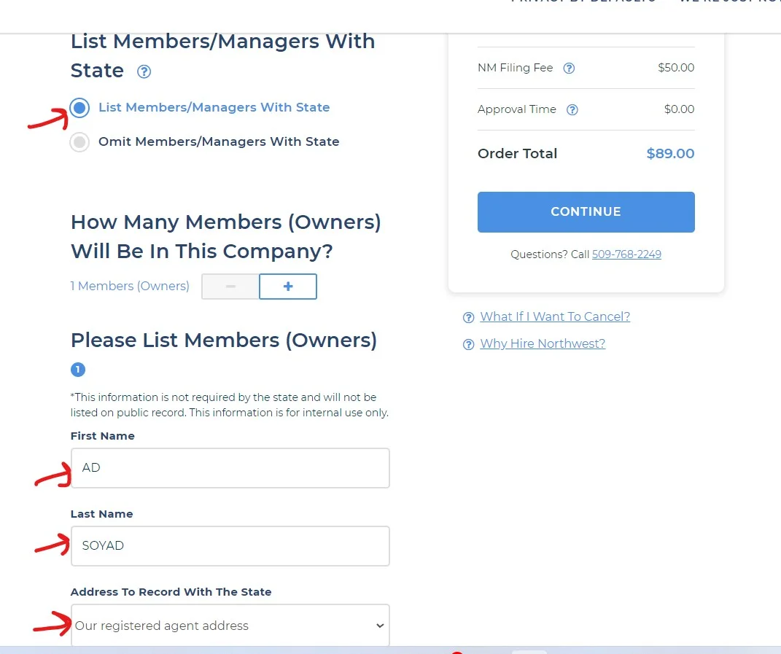Click 'Privacy By Default' in top navigation
Screen dimensions: 781x654
pyautogui.click(x=583, y=2)
